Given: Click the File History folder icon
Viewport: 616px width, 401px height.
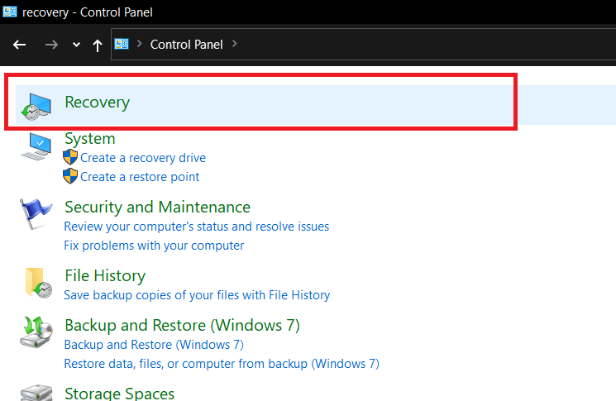Looking at the screenshot, I should [39, 283].
